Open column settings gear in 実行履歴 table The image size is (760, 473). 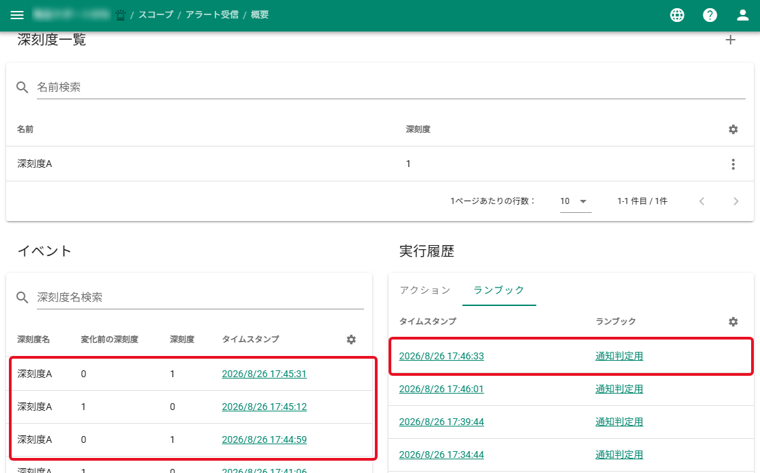pos(733,322)
